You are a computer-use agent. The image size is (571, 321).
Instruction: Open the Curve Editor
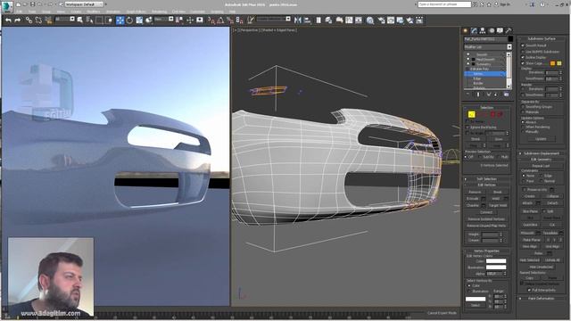click(349, 21)
